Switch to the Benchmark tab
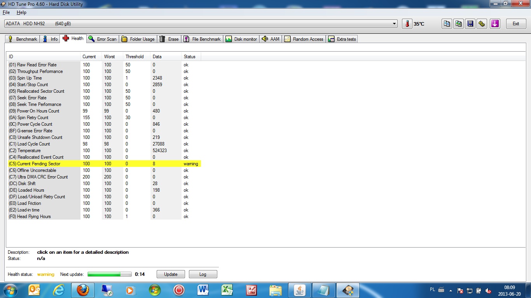Screen dimensions: 531x298 23,39
